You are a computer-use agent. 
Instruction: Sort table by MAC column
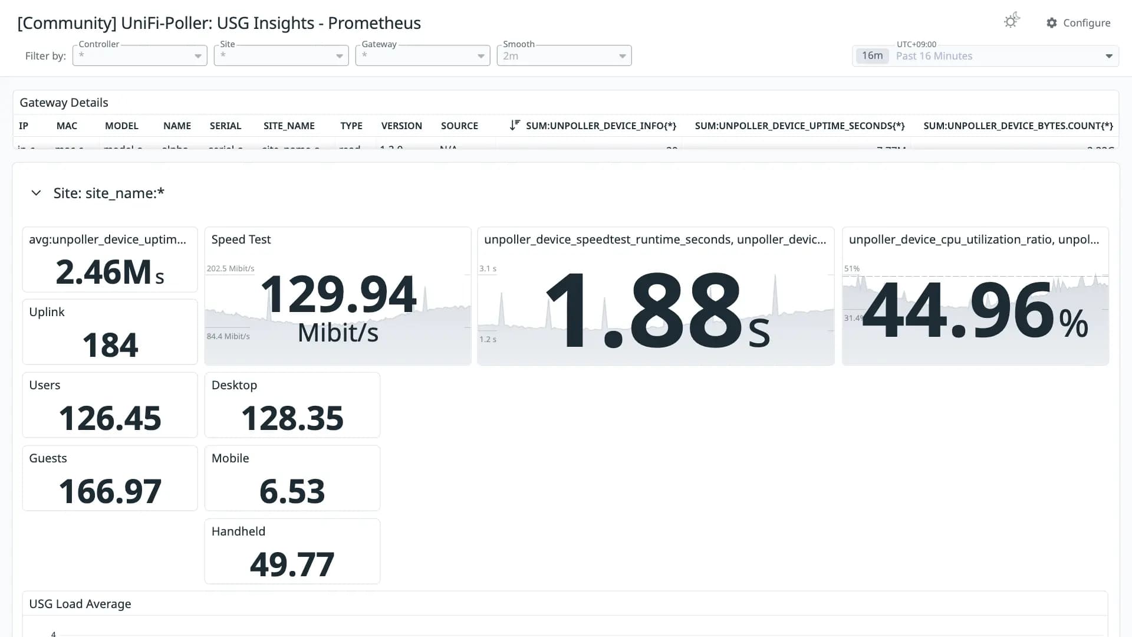click(67, 126)
